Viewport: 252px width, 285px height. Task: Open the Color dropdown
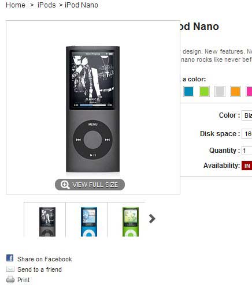click(247, 115)
